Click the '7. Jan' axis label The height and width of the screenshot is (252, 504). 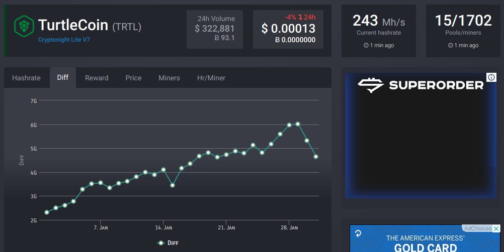coord(101,227)
